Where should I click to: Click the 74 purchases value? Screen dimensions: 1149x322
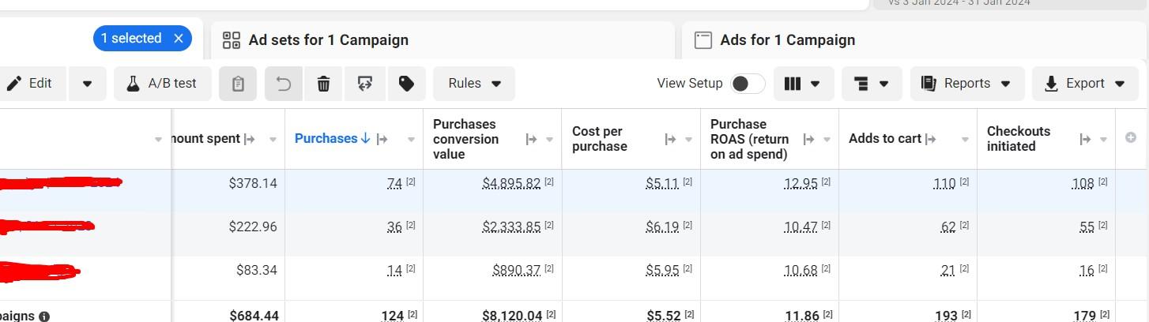pos(394,184)
